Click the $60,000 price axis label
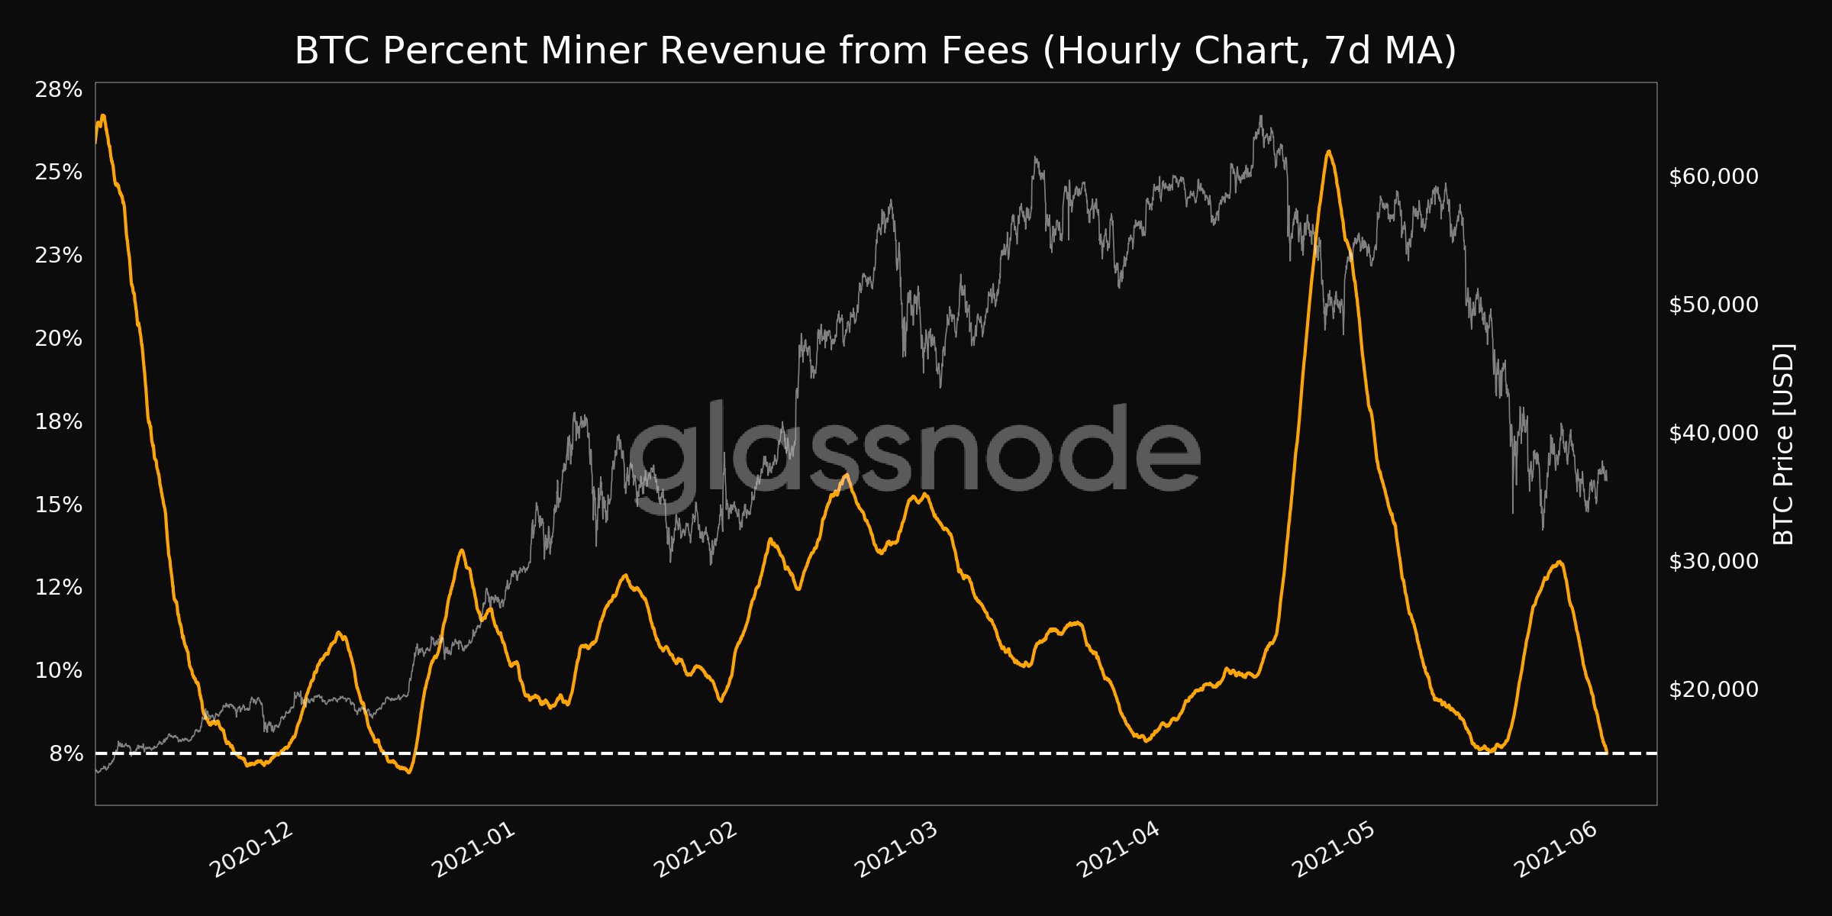The image size is (1832, 916). [x=1714, y=176]
